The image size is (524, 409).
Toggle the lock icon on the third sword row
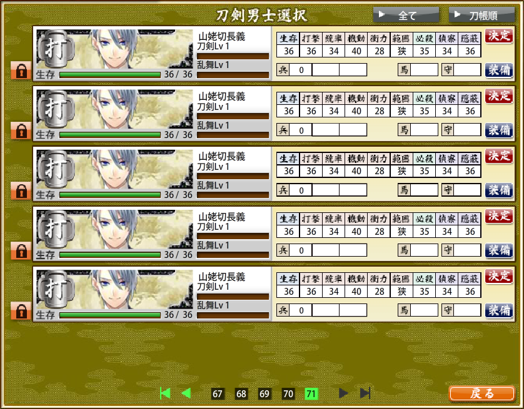coord(21,191)
